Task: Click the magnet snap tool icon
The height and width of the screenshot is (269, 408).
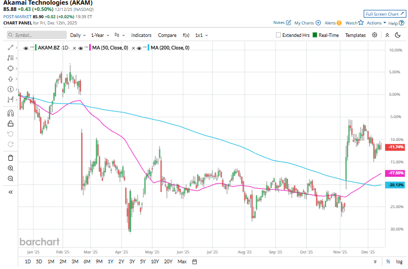Action: pos(10,113)
